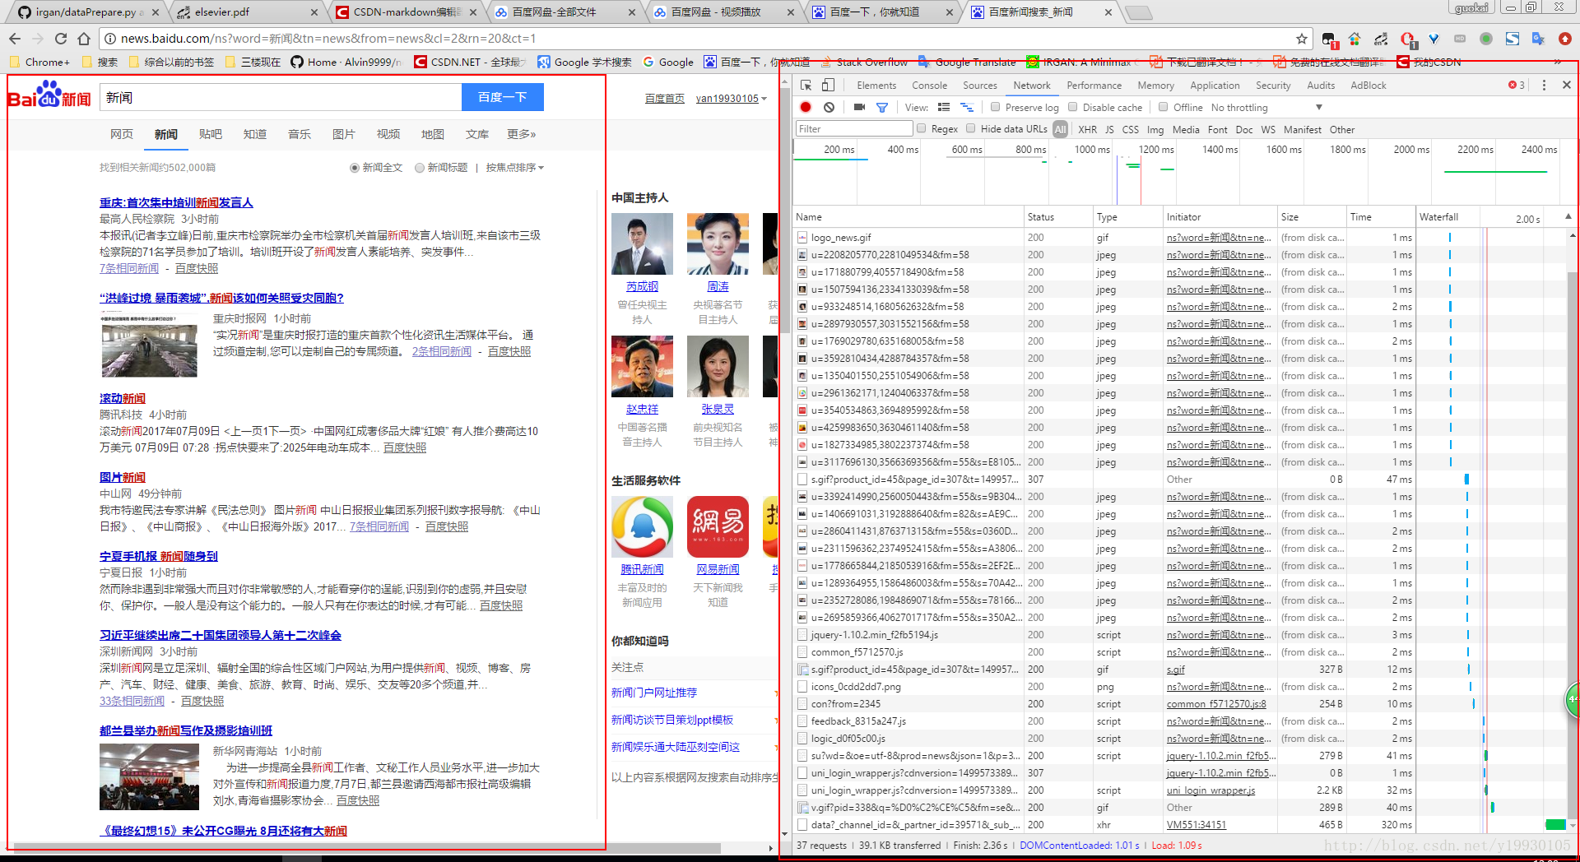
Task: Enable the Disable cache checkbox
Action: 1072,107
